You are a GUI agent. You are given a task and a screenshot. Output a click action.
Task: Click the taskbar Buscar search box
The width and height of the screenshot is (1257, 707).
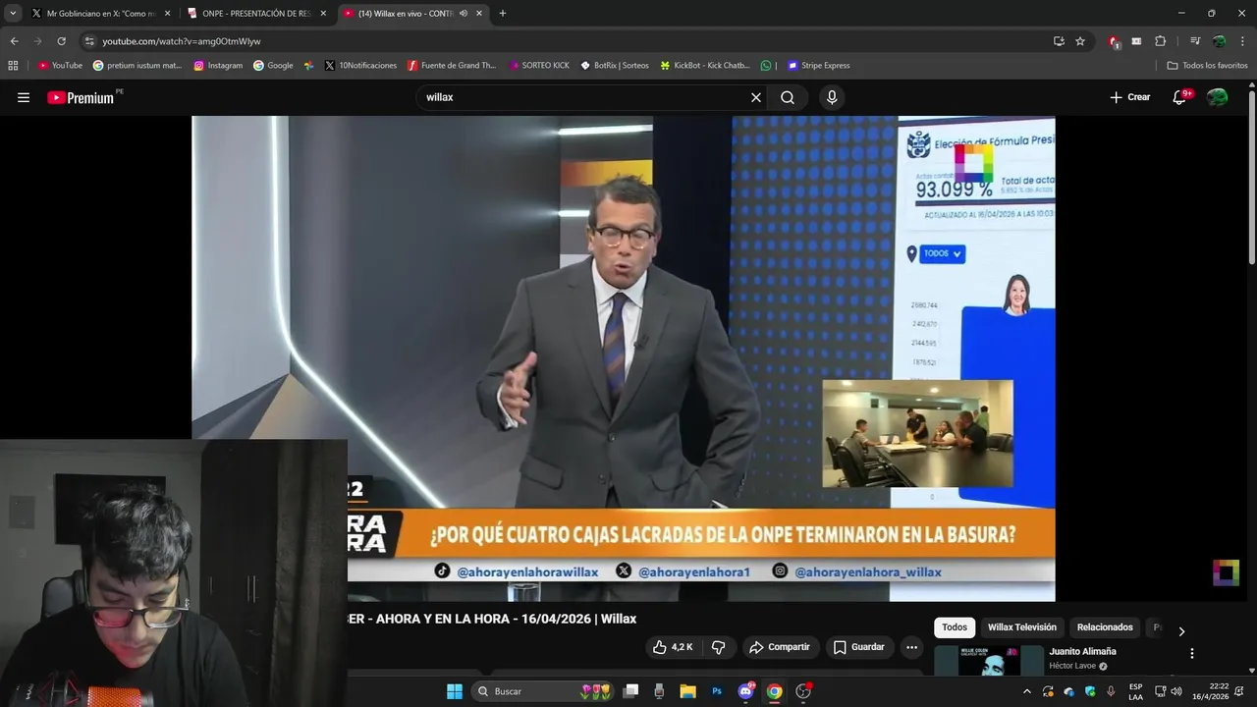[x=543, y=691]
